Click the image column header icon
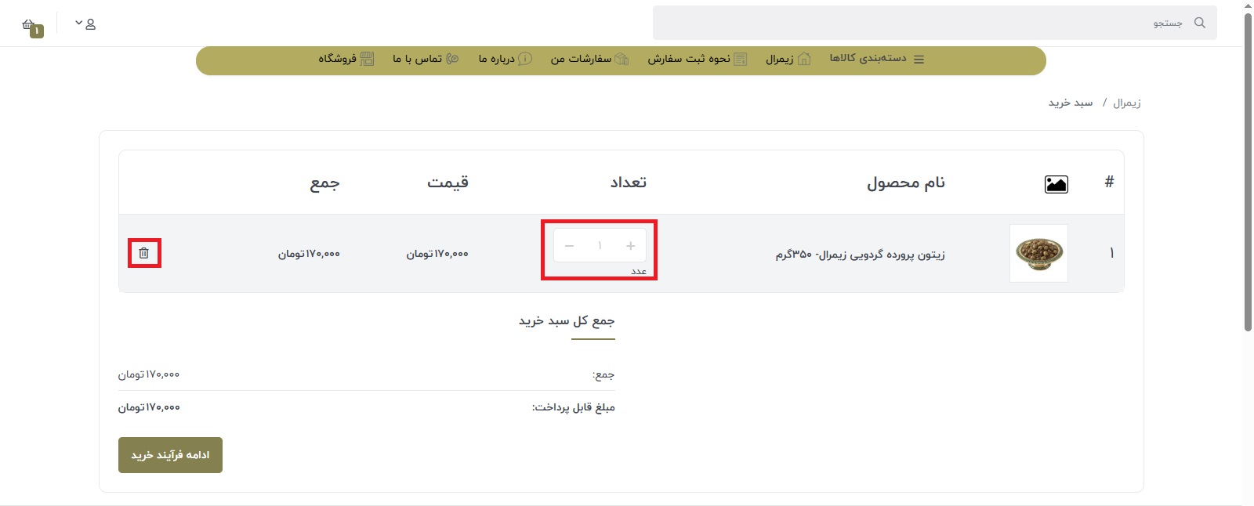The image size is (1254, 506). tap(1056, 184)
